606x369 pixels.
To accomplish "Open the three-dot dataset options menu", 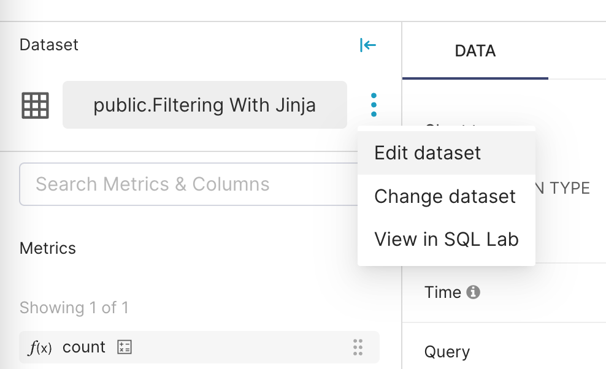I will click(374, 105).
